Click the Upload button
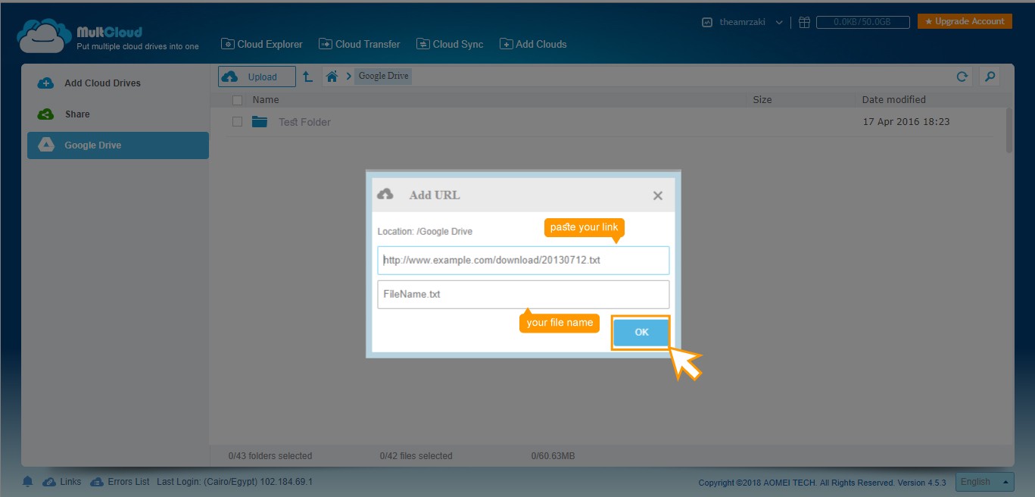Screen dimensions: 1035x497 coord(257,77)
